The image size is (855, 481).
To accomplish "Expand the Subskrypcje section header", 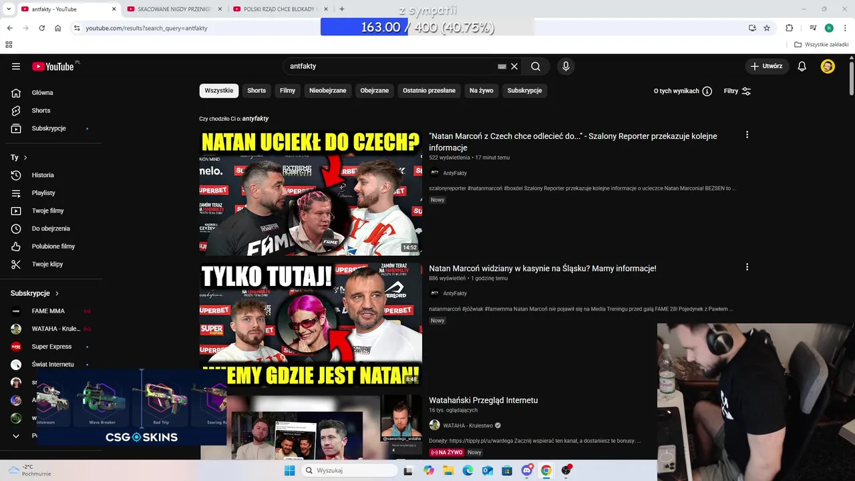I will [35, 293].
